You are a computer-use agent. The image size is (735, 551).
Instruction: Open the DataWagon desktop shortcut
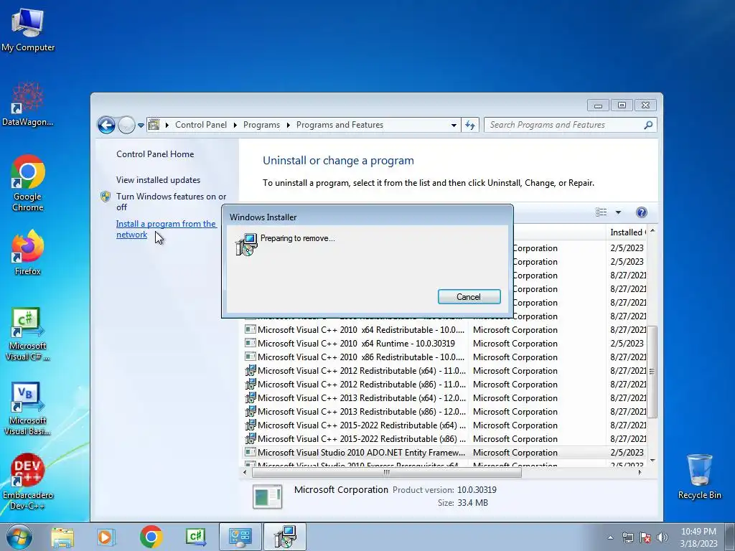28,104
